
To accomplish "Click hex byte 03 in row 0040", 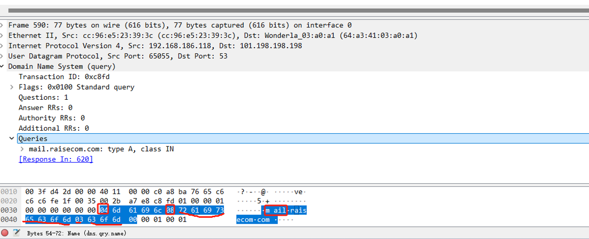I will click(x=79, y=220).
